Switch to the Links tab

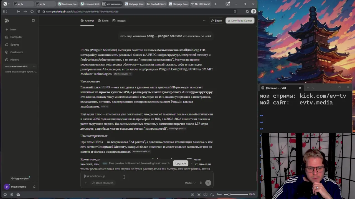pos(103,21)
